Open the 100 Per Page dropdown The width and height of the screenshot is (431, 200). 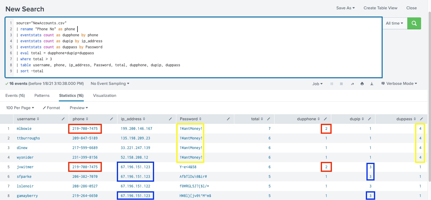[x=20, y=108]
